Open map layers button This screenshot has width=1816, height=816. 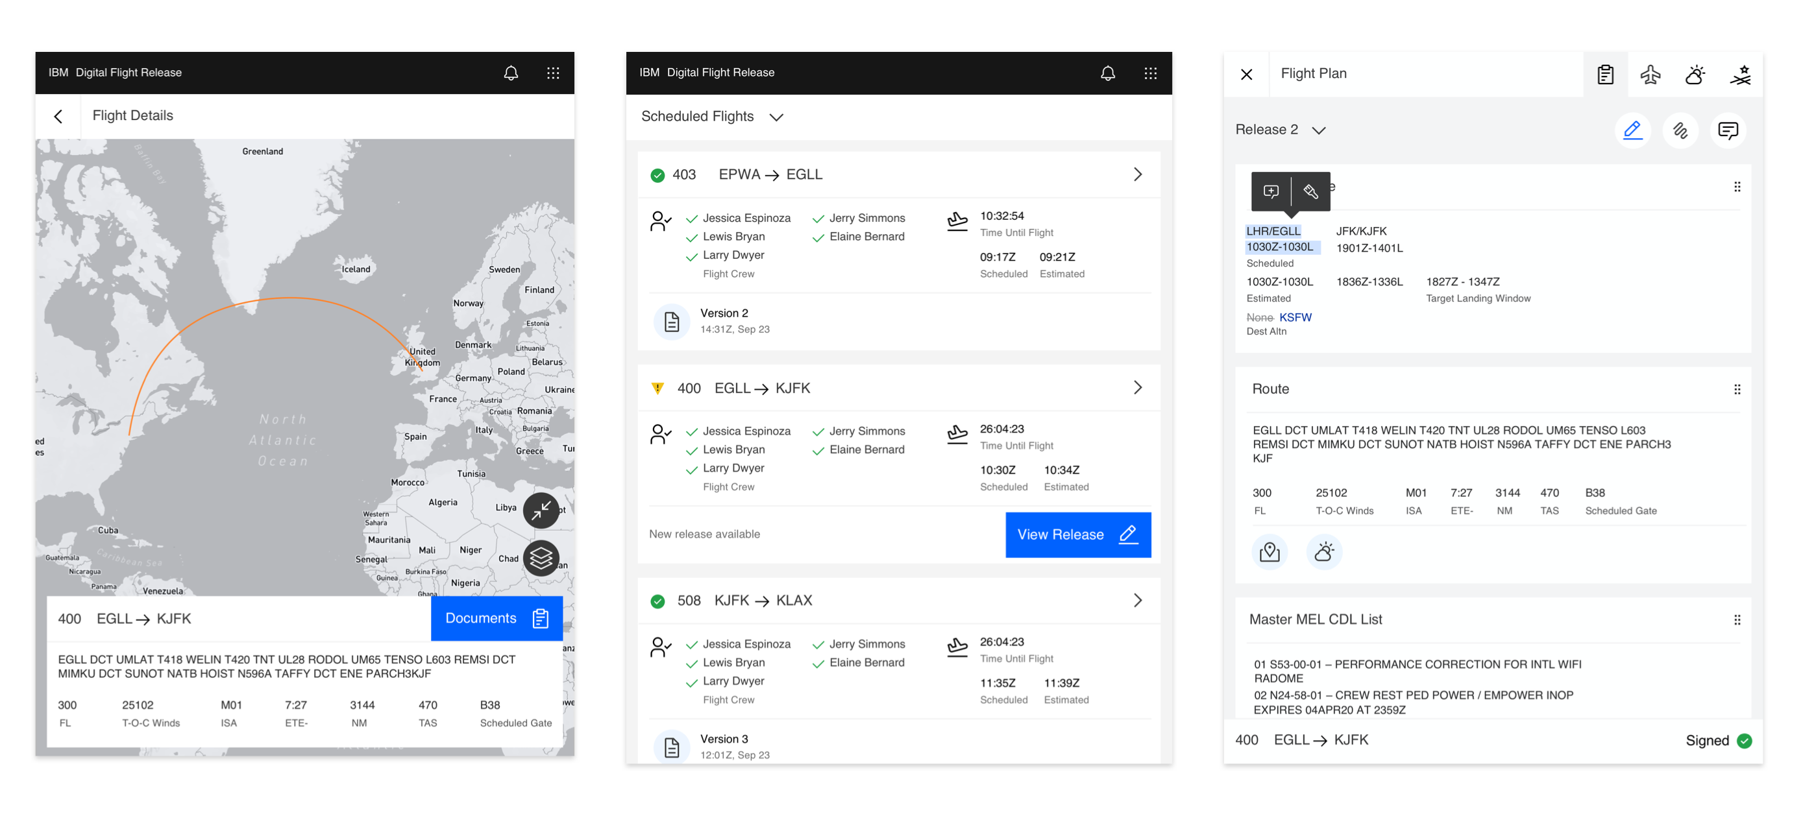pyautogui.click(x=541, y=558)
